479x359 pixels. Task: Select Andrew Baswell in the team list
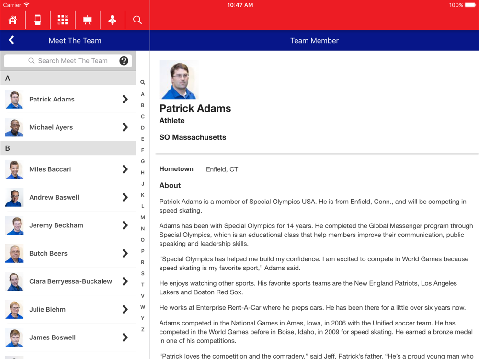[68, 198]
